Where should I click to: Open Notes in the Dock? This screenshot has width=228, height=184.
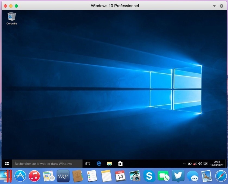point(106,176)
